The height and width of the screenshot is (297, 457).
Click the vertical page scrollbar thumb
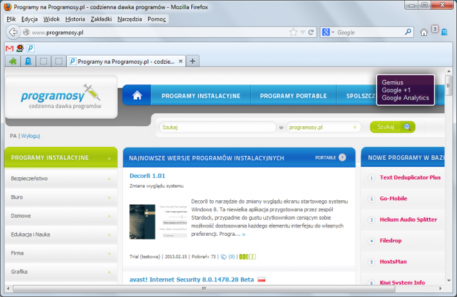point(449,85)
